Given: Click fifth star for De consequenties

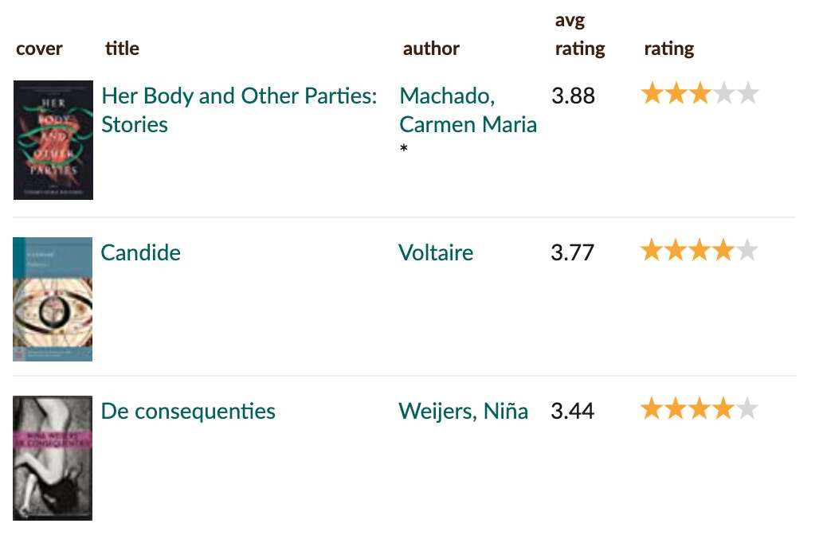Looking at the screenshot, I should [x=747, y=408].
